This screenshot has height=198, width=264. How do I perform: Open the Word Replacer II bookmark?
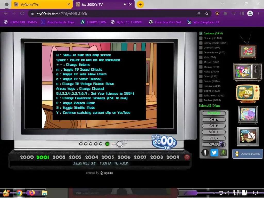click(203, 22)
